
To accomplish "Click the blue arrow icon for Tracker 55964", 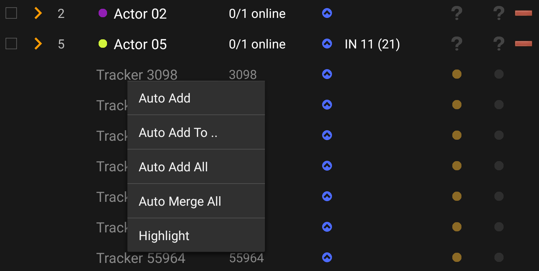I will (x=327, y=257).
